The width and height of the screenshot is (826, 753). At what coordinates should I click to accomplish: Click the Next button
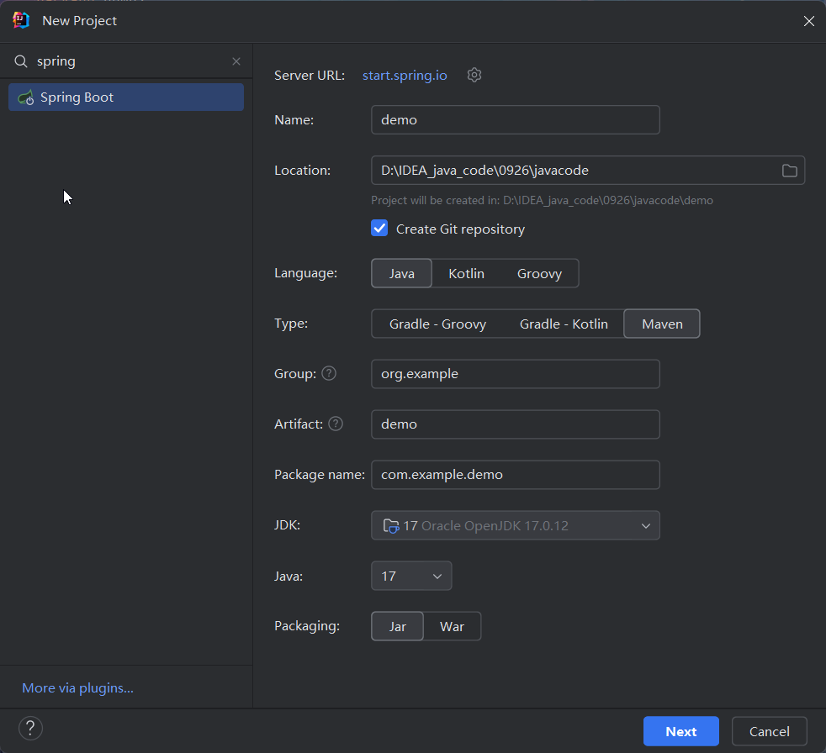[680, 731]
